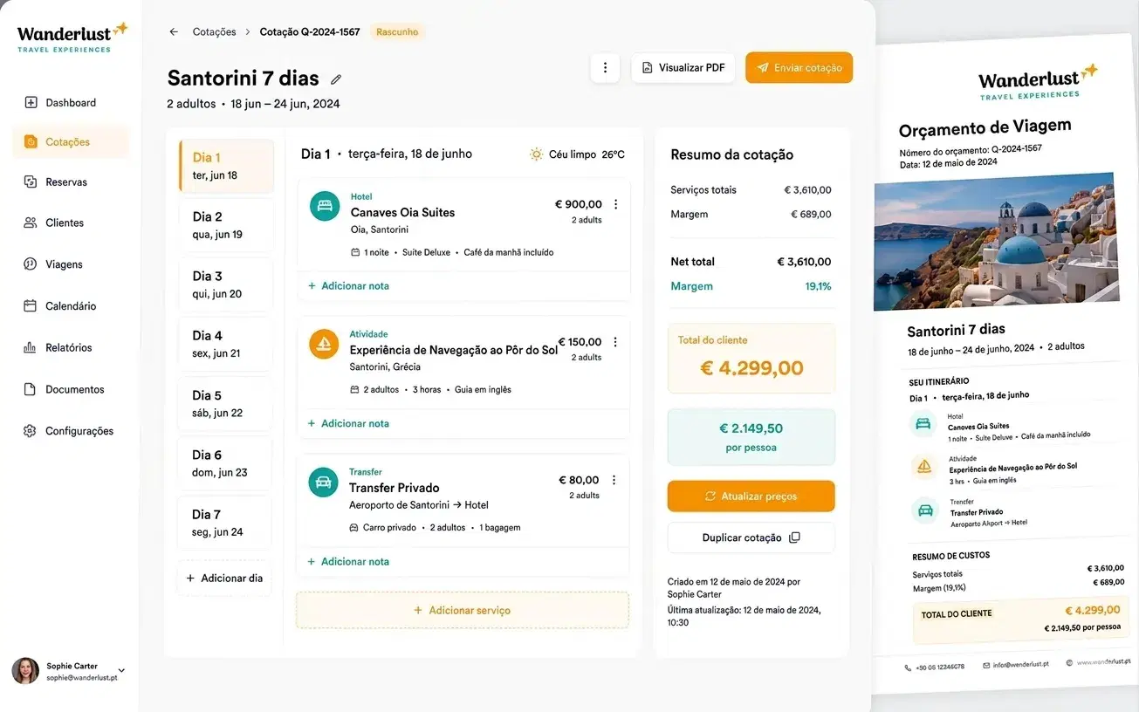Click Enviar cotação button
The image size is (1139, 712).
click(799, 68)
